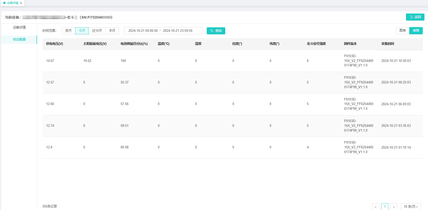Click the end date 2024-10-21 23:59:59 field
The width and height of the screenshot is (428, 210).
178,31
